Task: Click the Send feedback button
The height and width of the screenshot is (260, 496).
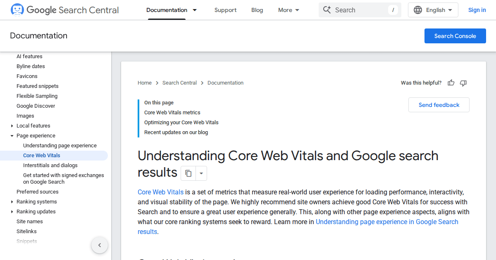Action: tap(439, 105)
